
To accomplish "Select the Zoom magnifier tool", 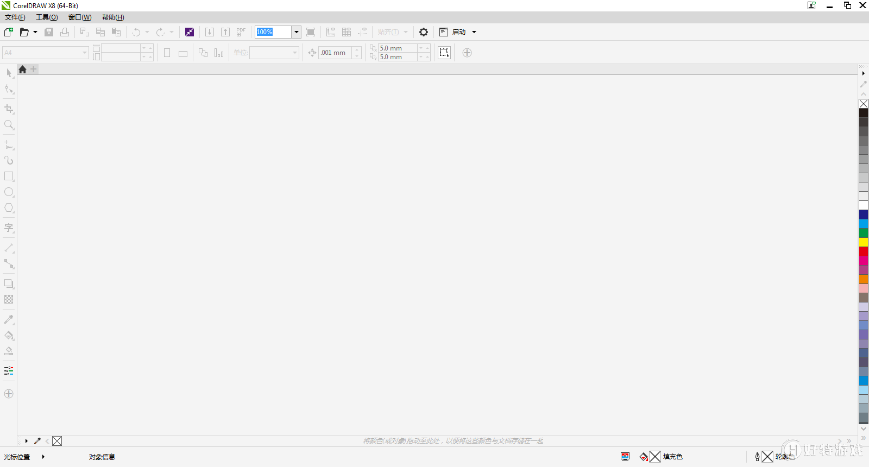I will point(9,125).
